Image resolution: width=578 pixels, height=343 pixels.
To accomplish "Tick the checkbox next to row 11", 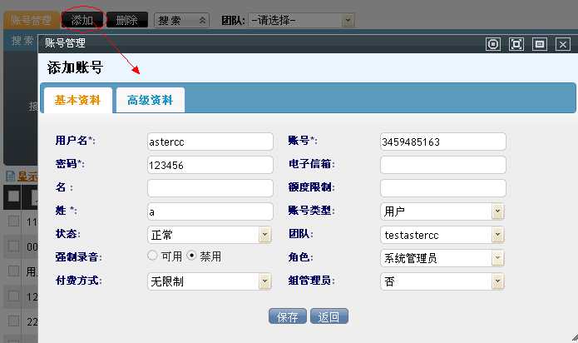I will [x=13, y=221].
